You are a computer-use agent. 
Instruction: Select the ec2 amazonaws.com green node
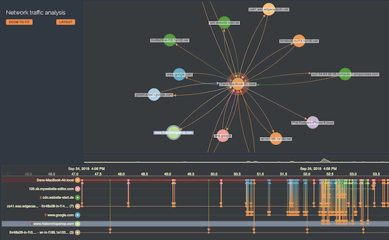345,74
